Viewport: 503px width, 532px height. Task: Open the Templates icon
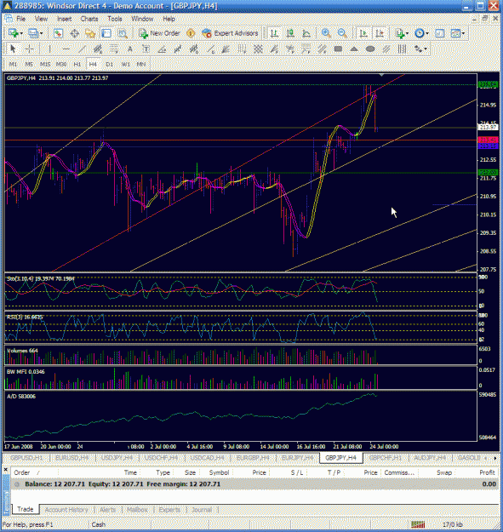pos(455,33)
